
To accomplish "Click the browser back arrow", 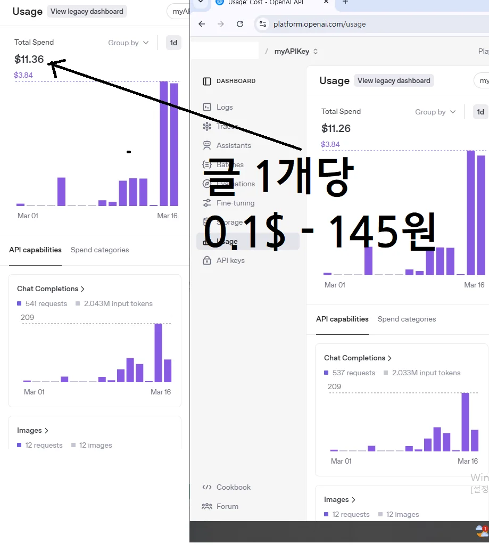I will coord(202,24).
